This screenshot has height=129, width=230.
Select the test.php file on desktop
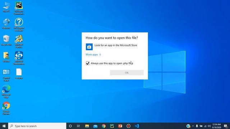click(19, 74)
